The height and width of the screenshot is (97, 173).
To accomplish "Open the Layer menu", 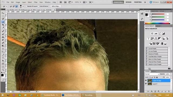I will coord(24,2).
